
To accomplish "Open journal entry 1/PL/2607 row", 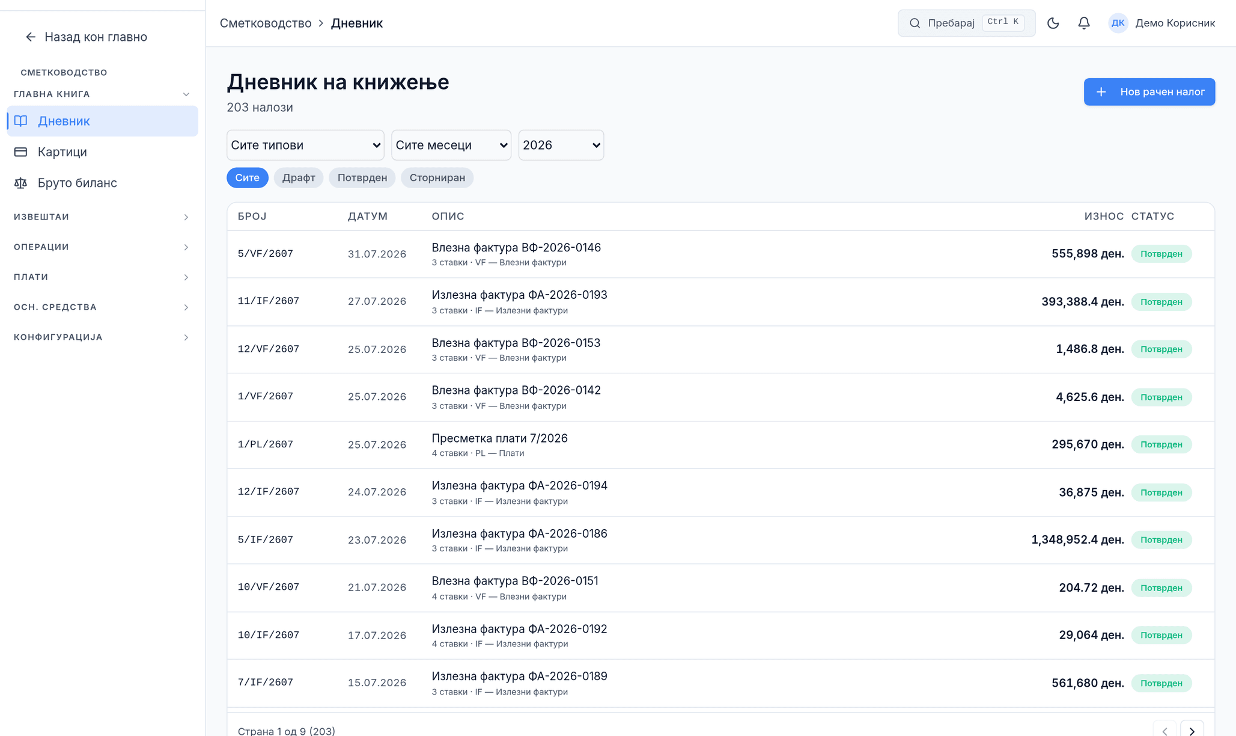I will pos(720,445).
